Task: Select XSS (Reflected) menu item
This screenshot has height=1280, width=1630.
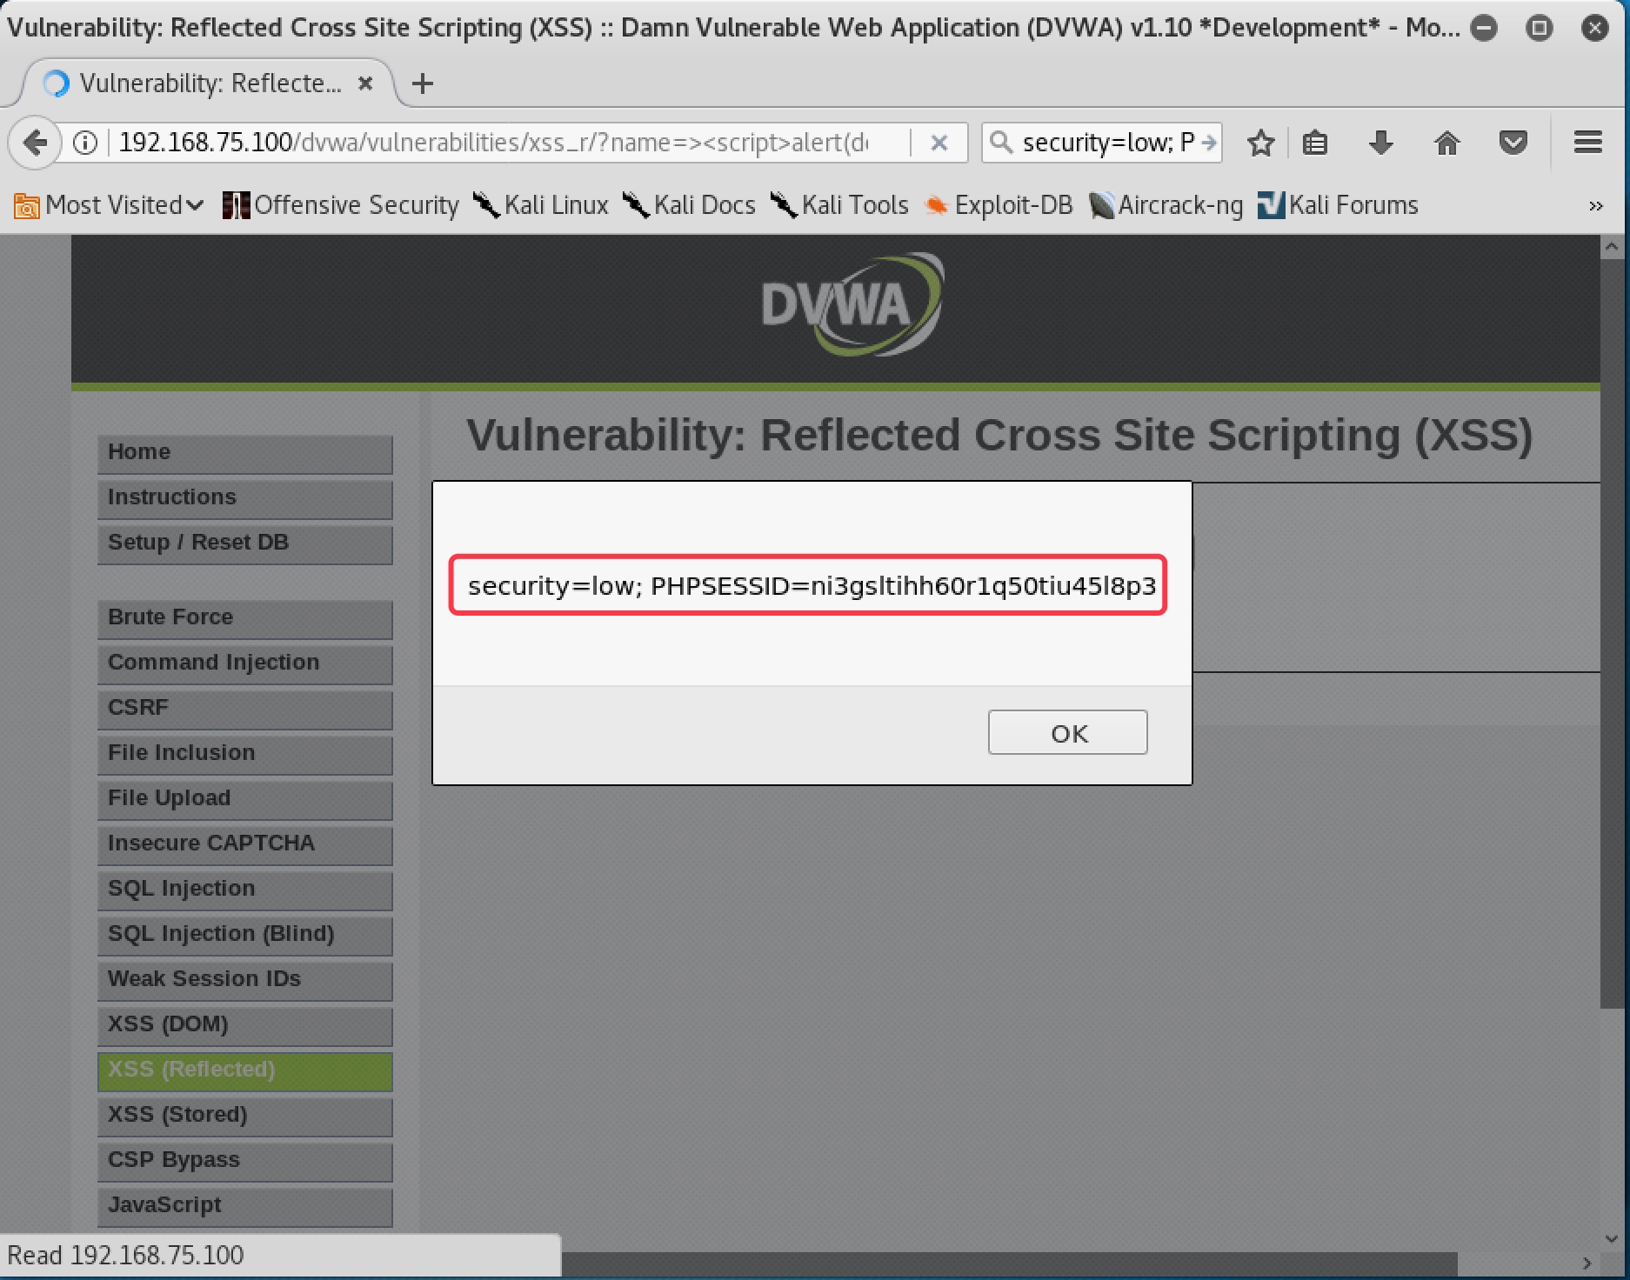Action: 245,1070
